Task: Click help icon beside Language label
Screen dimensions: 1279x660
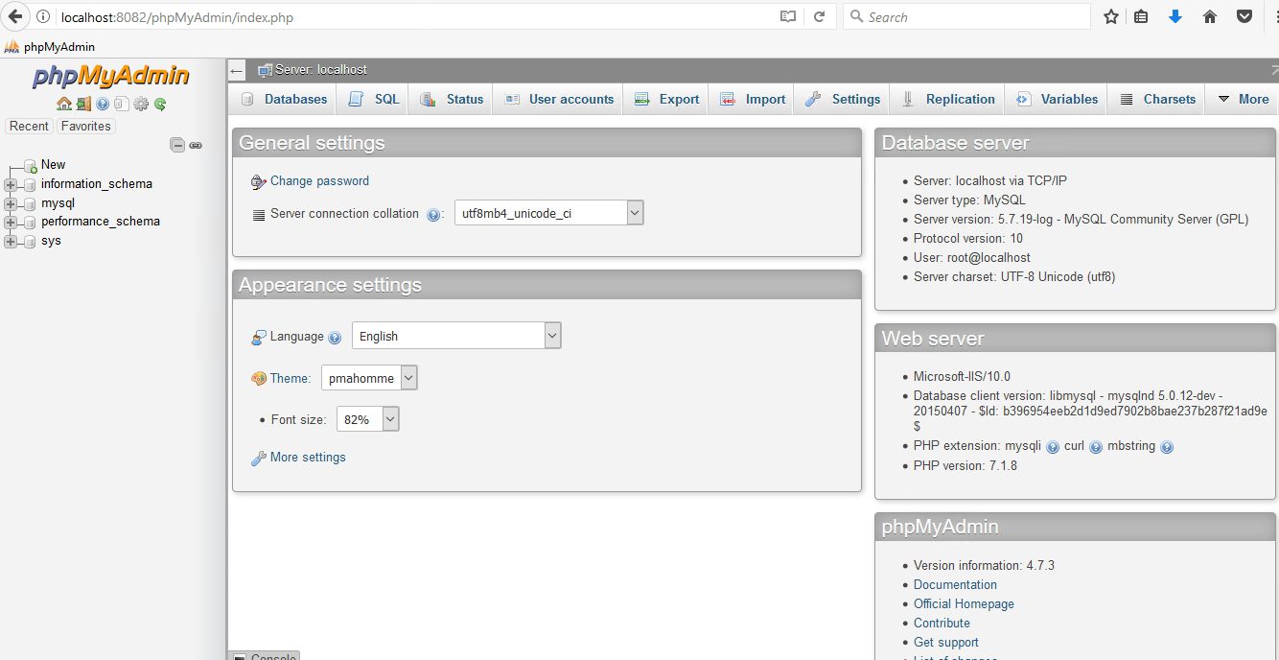Action: (335, 338)
